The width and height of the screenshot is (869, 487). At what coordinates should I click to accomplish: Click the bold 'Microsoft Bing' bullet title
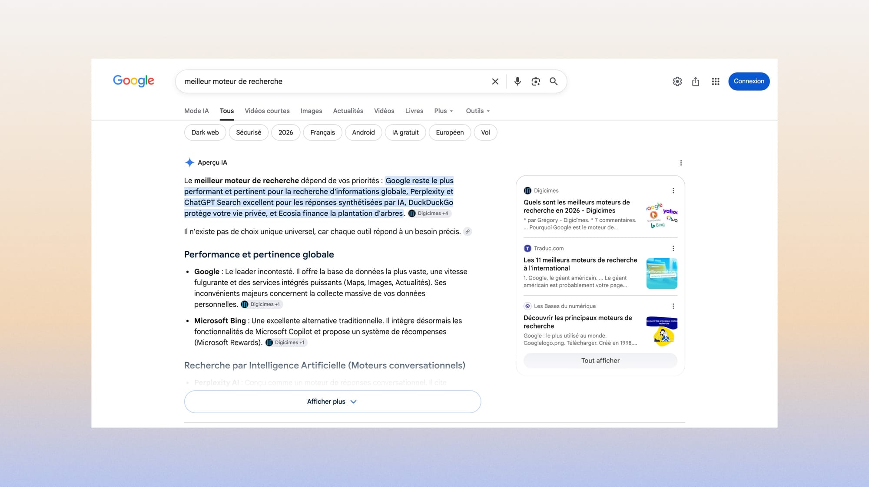220,321
